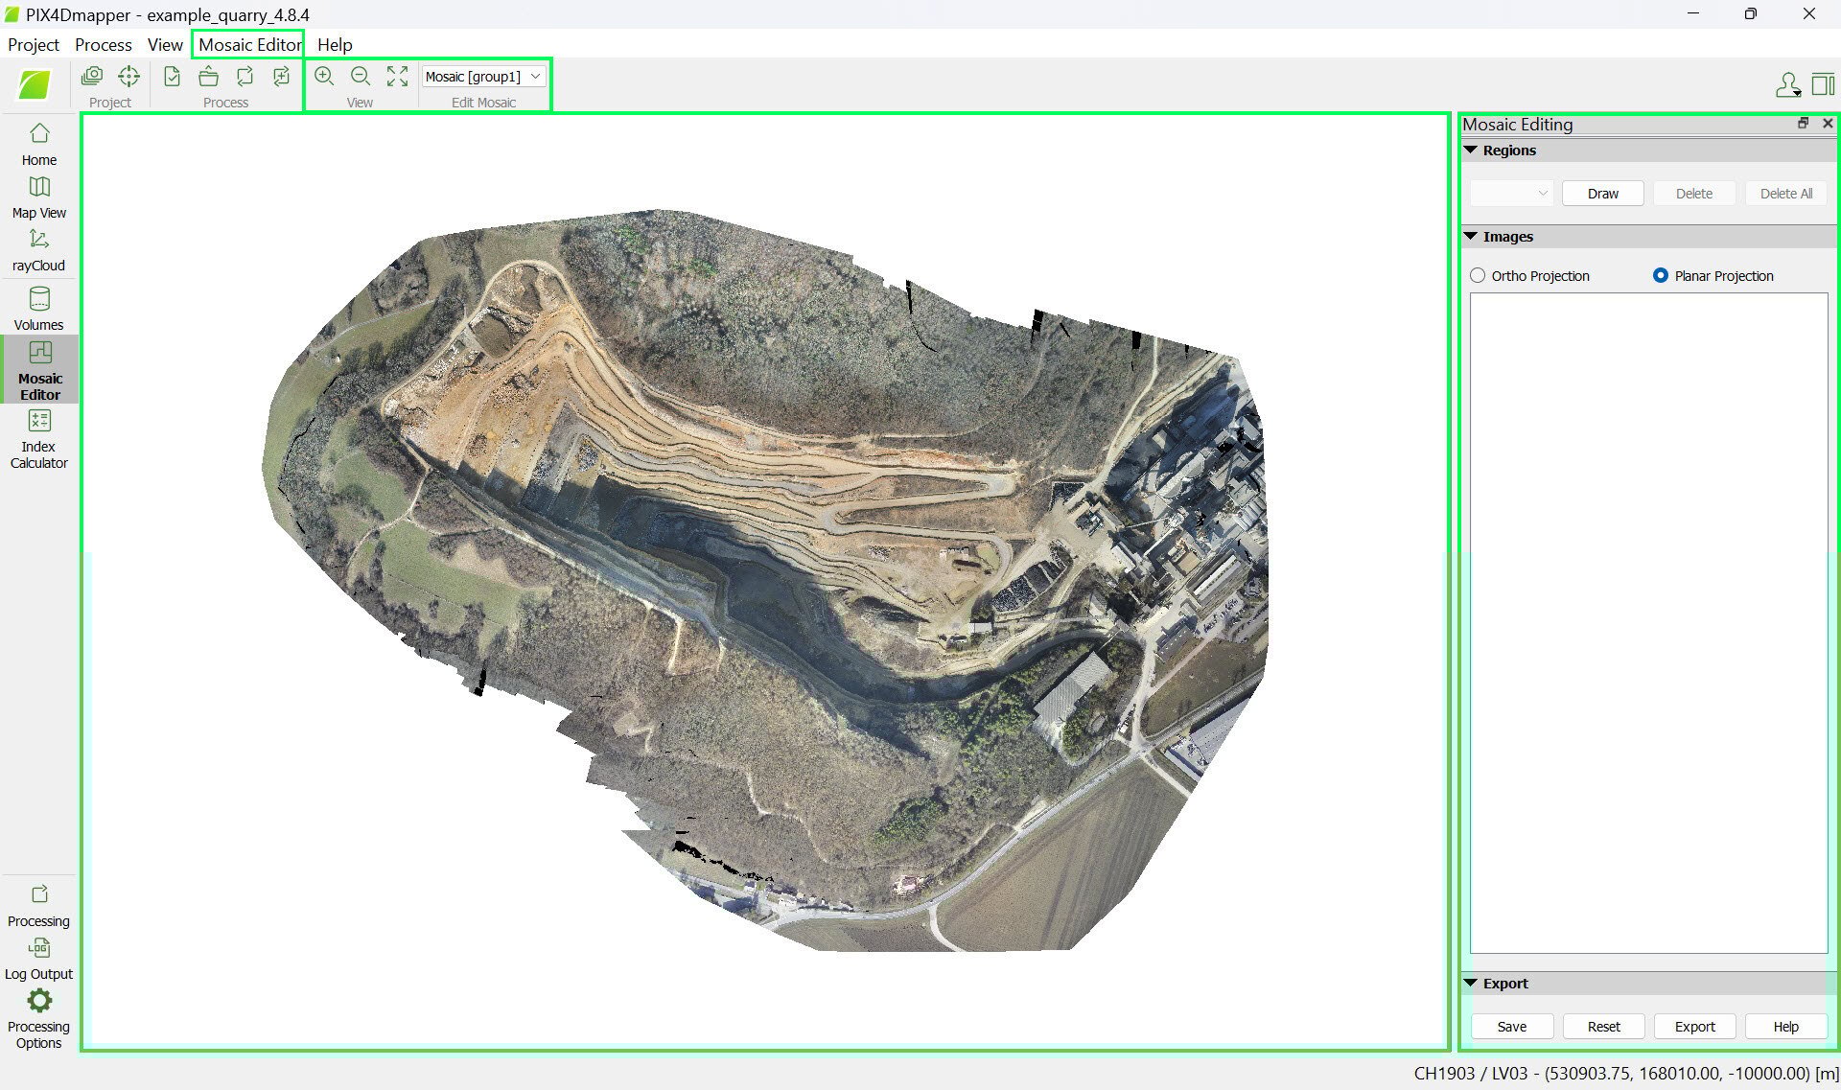This screenshot has height=1090, width=1841.
Task: Click Export in the Export section
Action: point(1694,1026)
